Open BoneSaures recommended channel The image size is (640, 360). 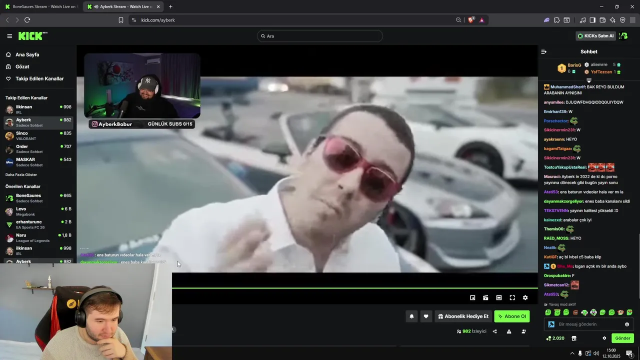pos(38,198)
